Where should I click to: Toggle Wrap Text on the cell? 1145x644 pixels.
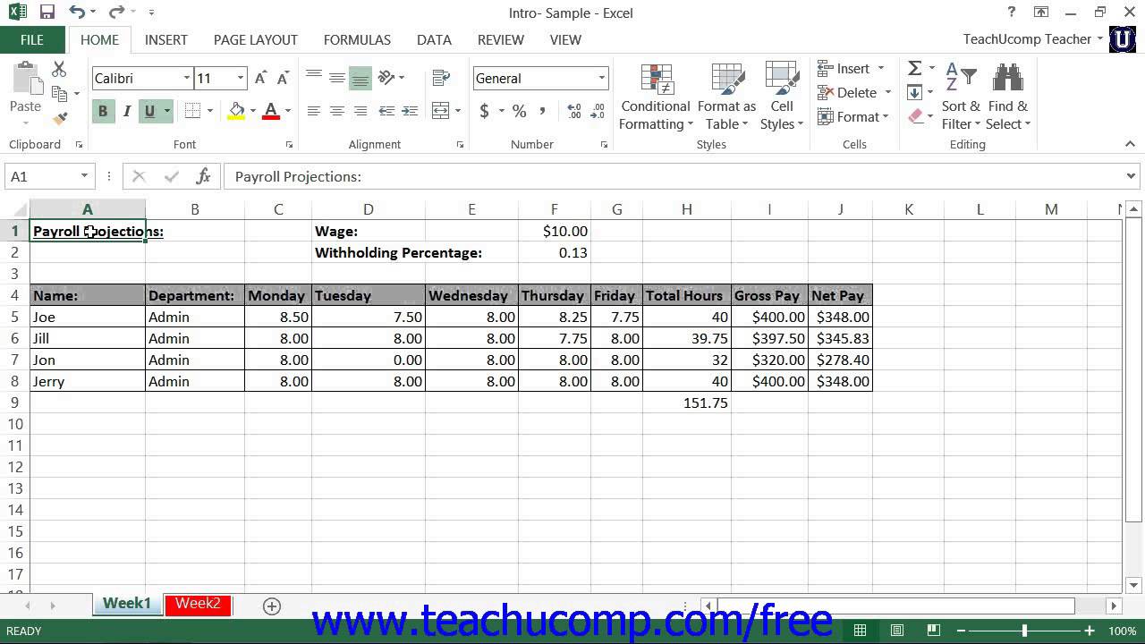pos(440,79)
